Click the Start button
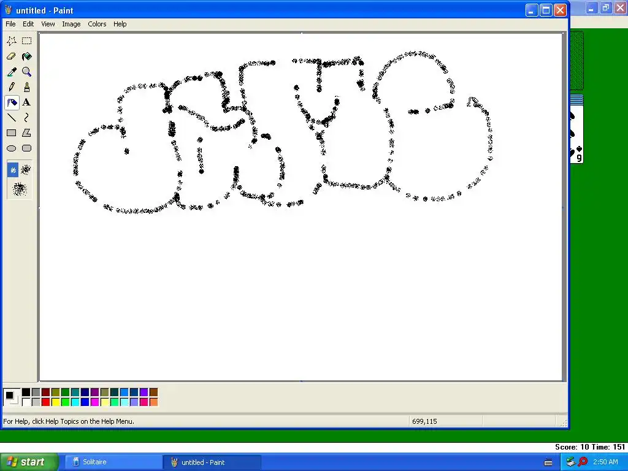628x471 pixels. (x=29, y=462)
